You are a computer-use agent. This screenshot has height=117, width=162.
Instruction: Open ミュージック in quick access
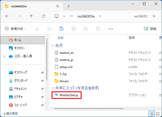click(18, 105)
